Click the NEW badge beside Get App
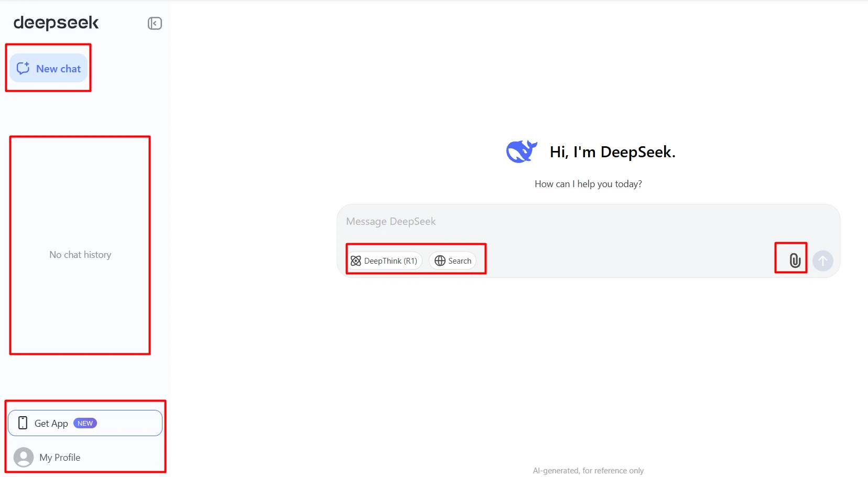The image size is (868, 477). 85,423
